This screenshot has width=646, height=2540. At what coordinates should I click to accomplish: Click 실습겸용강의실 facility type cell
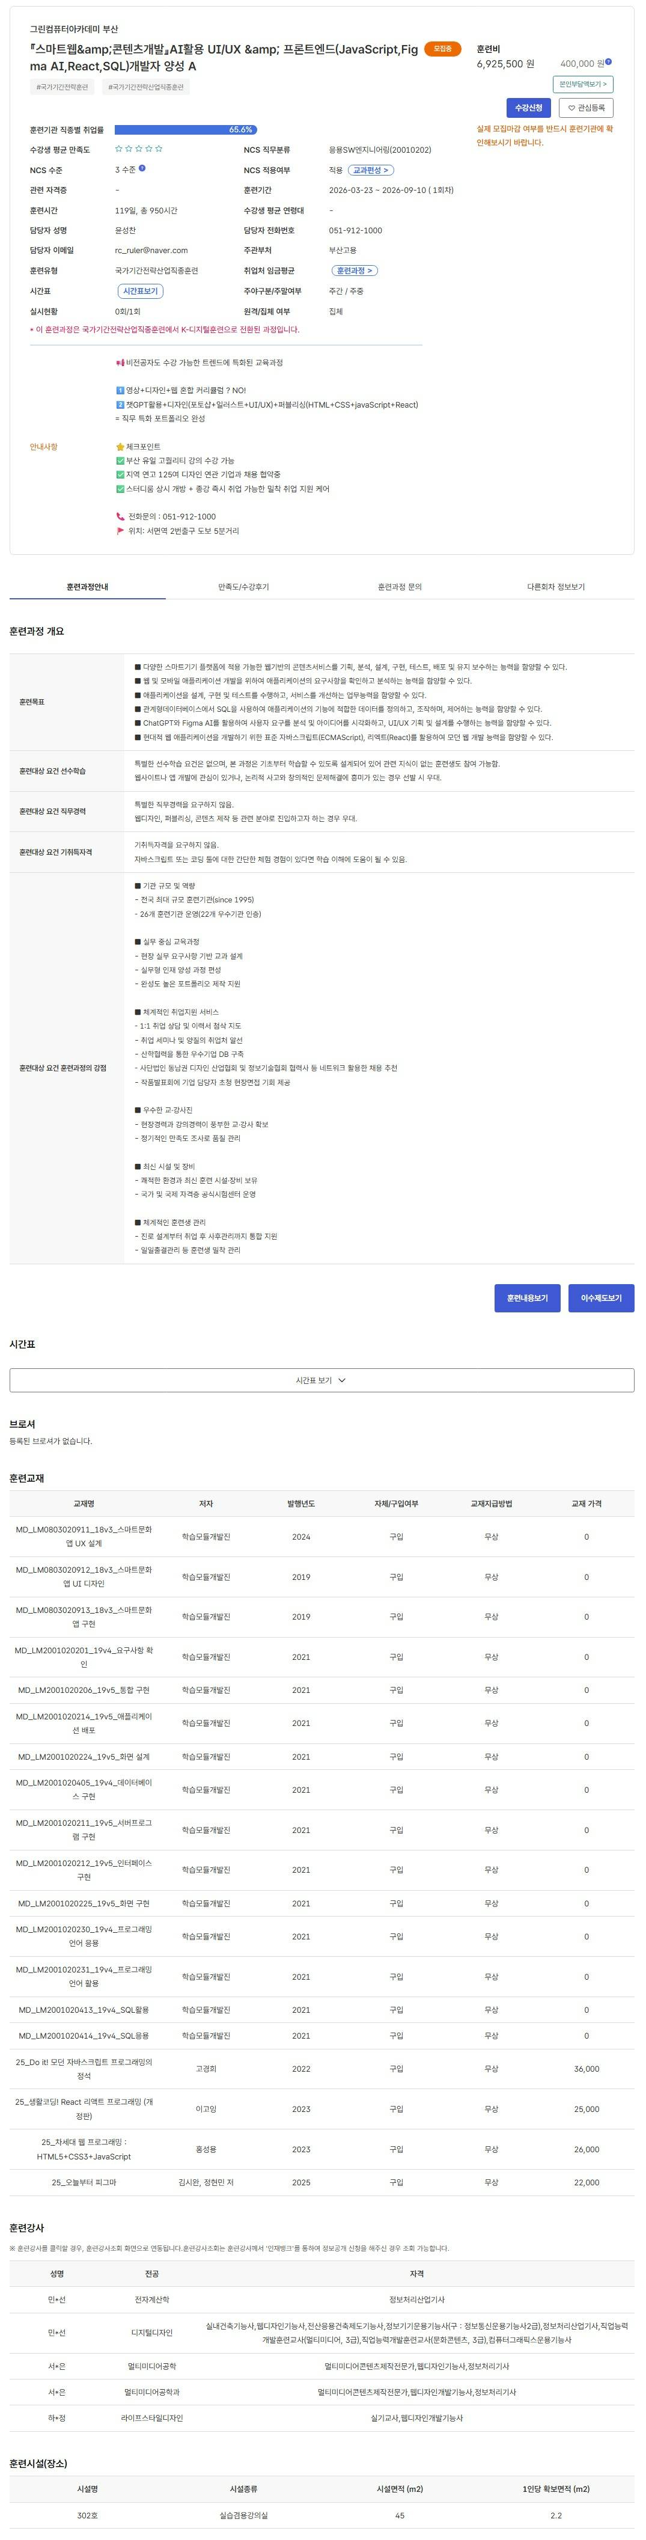[x=243, y=2515]
